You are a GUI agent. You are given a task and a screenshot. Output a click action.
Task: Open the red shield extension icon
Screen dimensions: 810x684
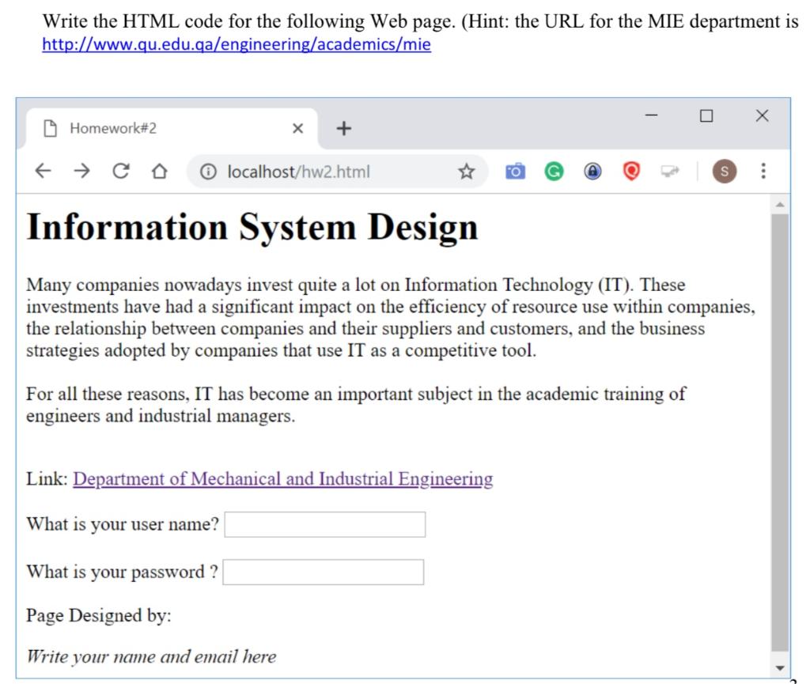click(x=631, y=171)
